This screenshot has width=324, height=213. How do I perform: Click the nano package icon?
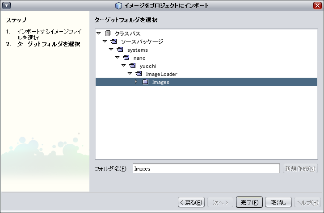(x=126, y=58)
